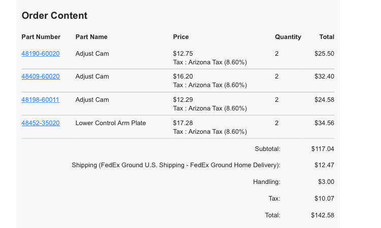This screenshot has width=381, height=228.
Task: Open part number 48190-60020 link
Action: (41, 54)
